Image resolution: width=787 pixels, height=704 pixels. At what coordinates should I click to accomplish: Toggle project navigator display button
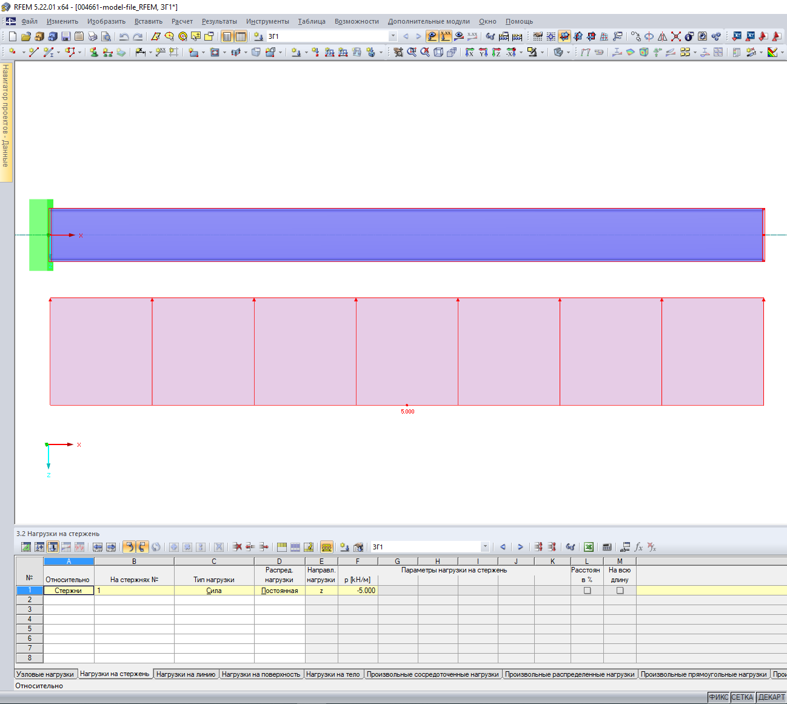point(227,36)
